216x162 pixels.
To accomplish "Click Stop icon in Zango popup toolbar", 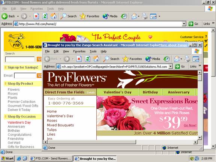I will coord(79,59).
